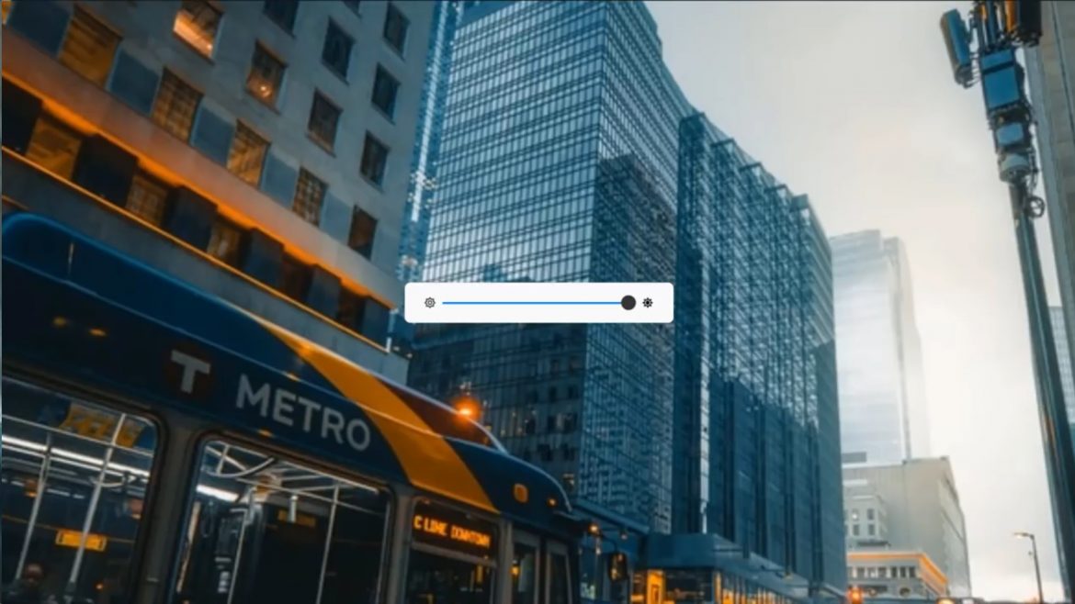Click the white T logo on the bus
Viewport: 1075px width, 604px height.
pos(190,371)
